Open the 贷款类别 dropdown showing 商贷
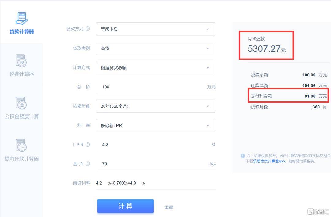 coord(155,48)
